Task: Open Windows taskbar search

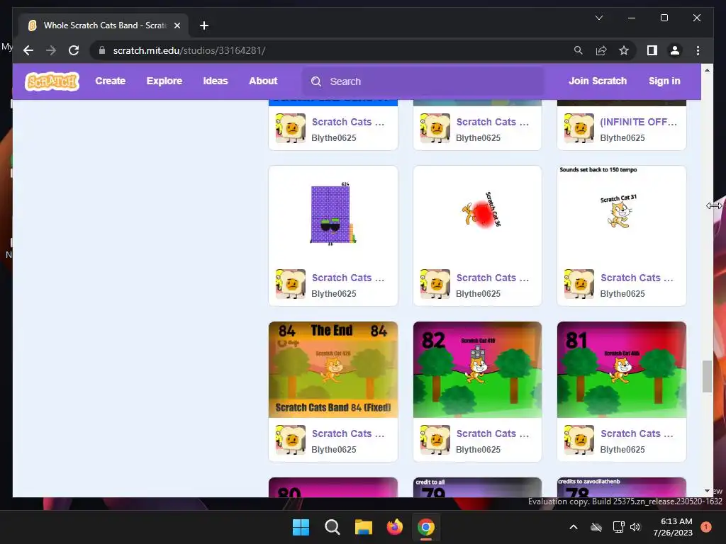Action: (x=332, y=527)
